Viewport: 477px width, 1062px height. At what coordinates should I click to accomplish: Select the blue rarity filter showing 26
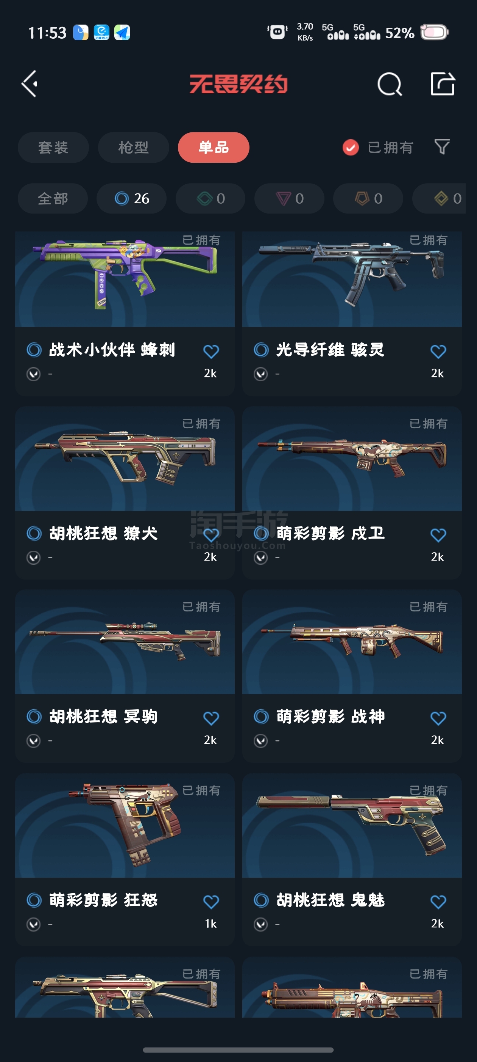click(132, 198)
